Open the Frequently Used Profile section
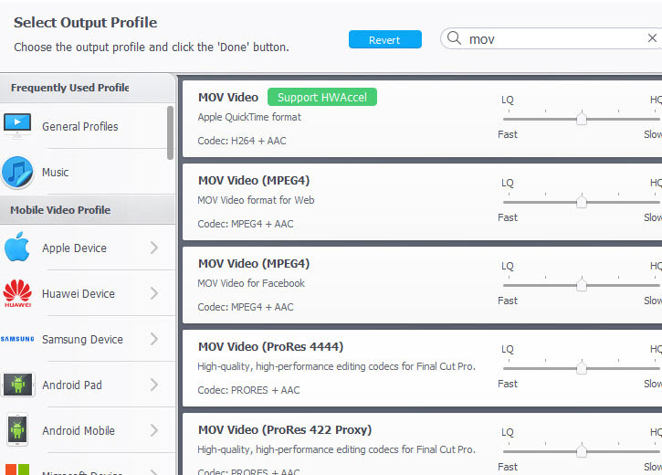The width and height of the screenshot is (662, 475). 69,88
